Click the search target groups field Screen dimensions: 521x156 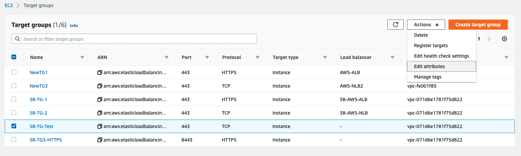pos(134,39)
